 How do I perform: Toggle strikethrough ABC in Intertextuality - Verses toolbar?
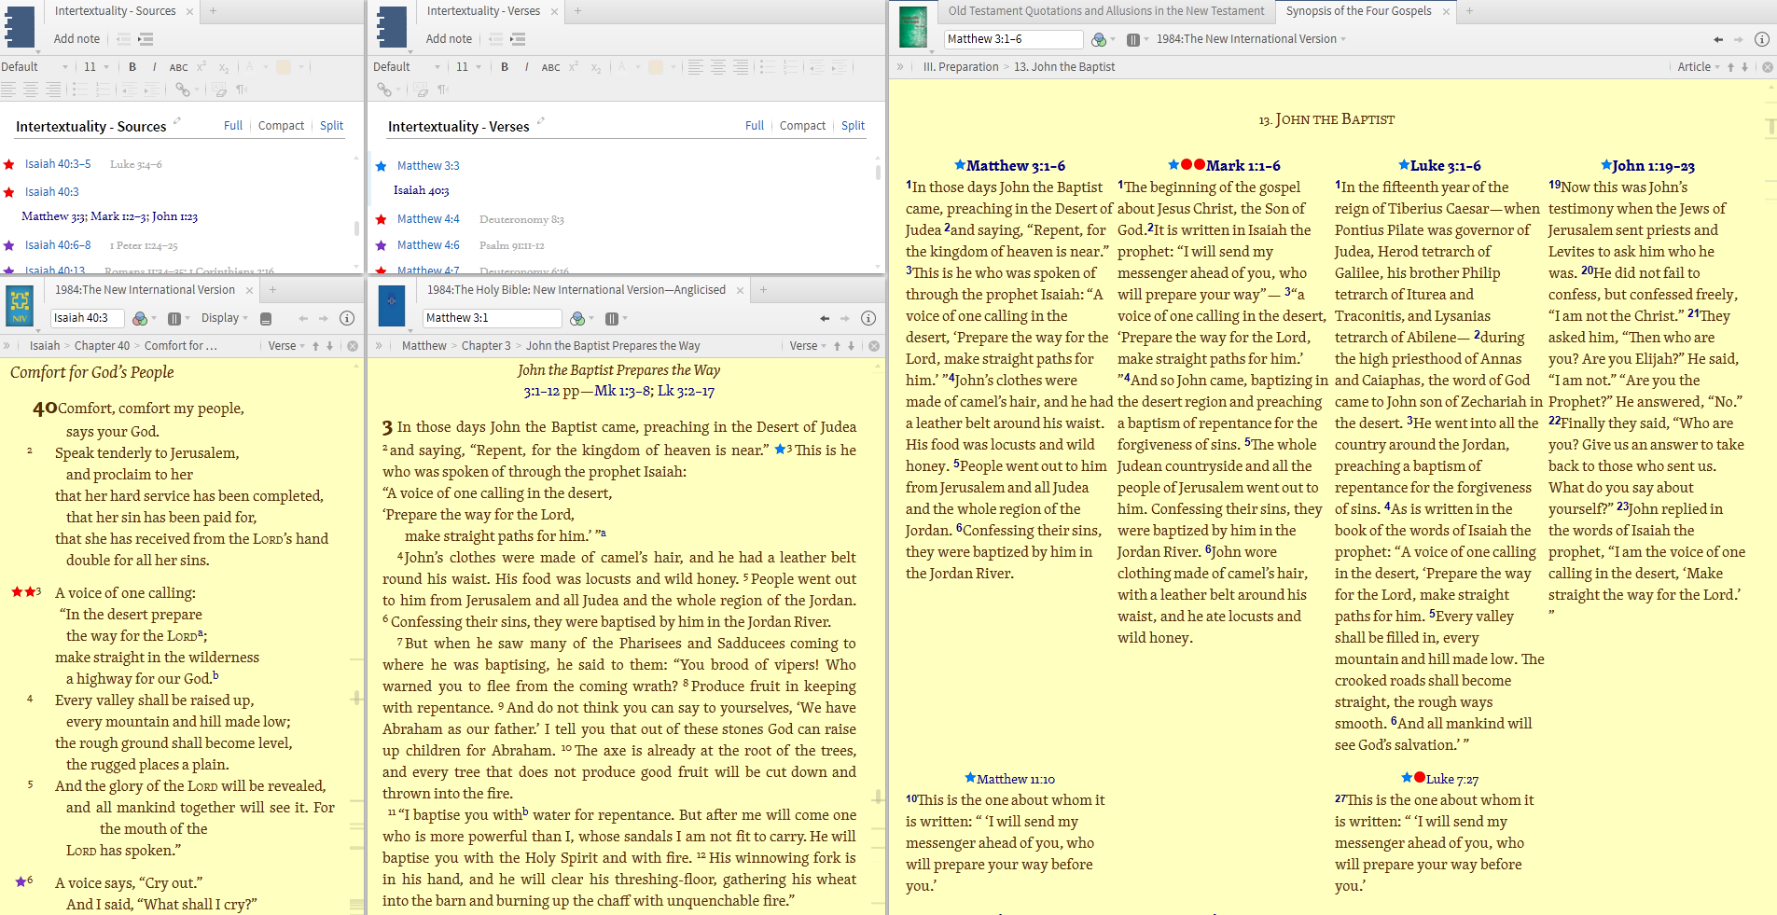[x=550, y=67]
